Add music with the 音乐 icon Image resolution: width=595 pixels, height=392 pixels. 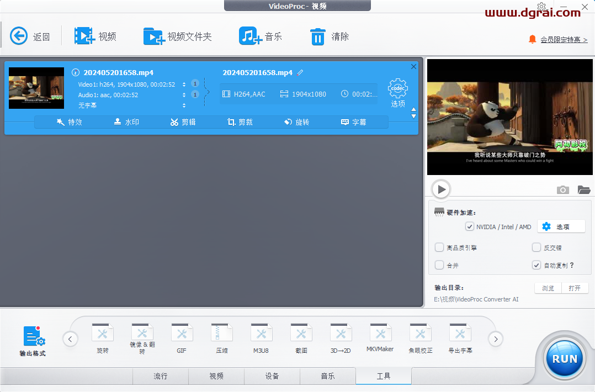click(251, 36)
